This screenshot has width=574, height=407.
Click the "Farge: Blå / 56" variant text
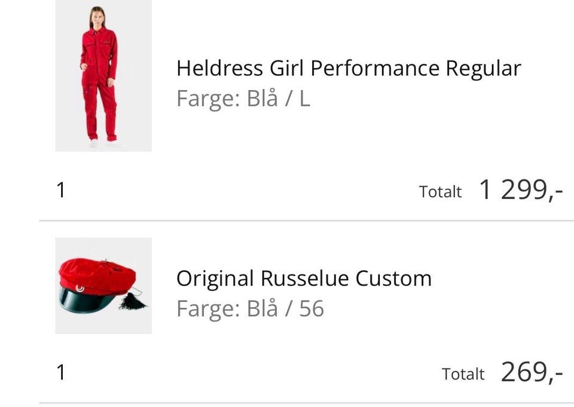coord(250,309)
